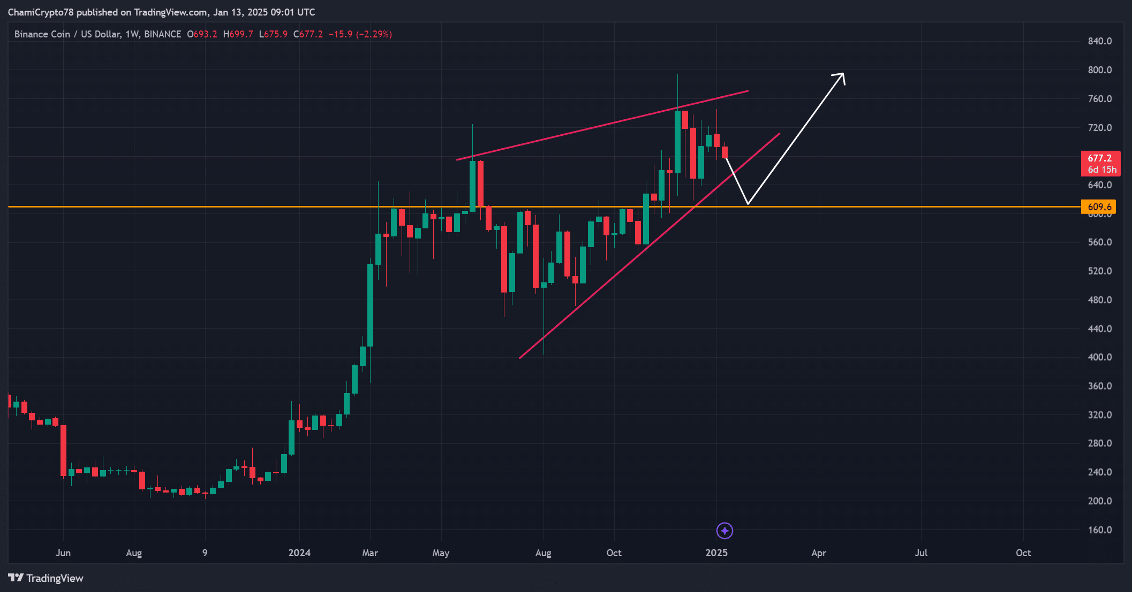Click the low value L675.9
Screen dimensions: 1132x592
(x=273, y=34)
